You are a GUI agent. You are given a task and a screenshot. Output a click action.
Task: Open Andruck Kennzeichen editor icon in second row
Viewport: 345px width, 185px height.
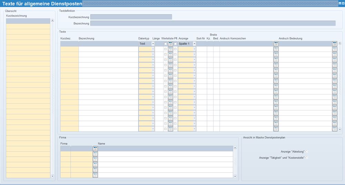pyautogui.click(x=276, y=49)
